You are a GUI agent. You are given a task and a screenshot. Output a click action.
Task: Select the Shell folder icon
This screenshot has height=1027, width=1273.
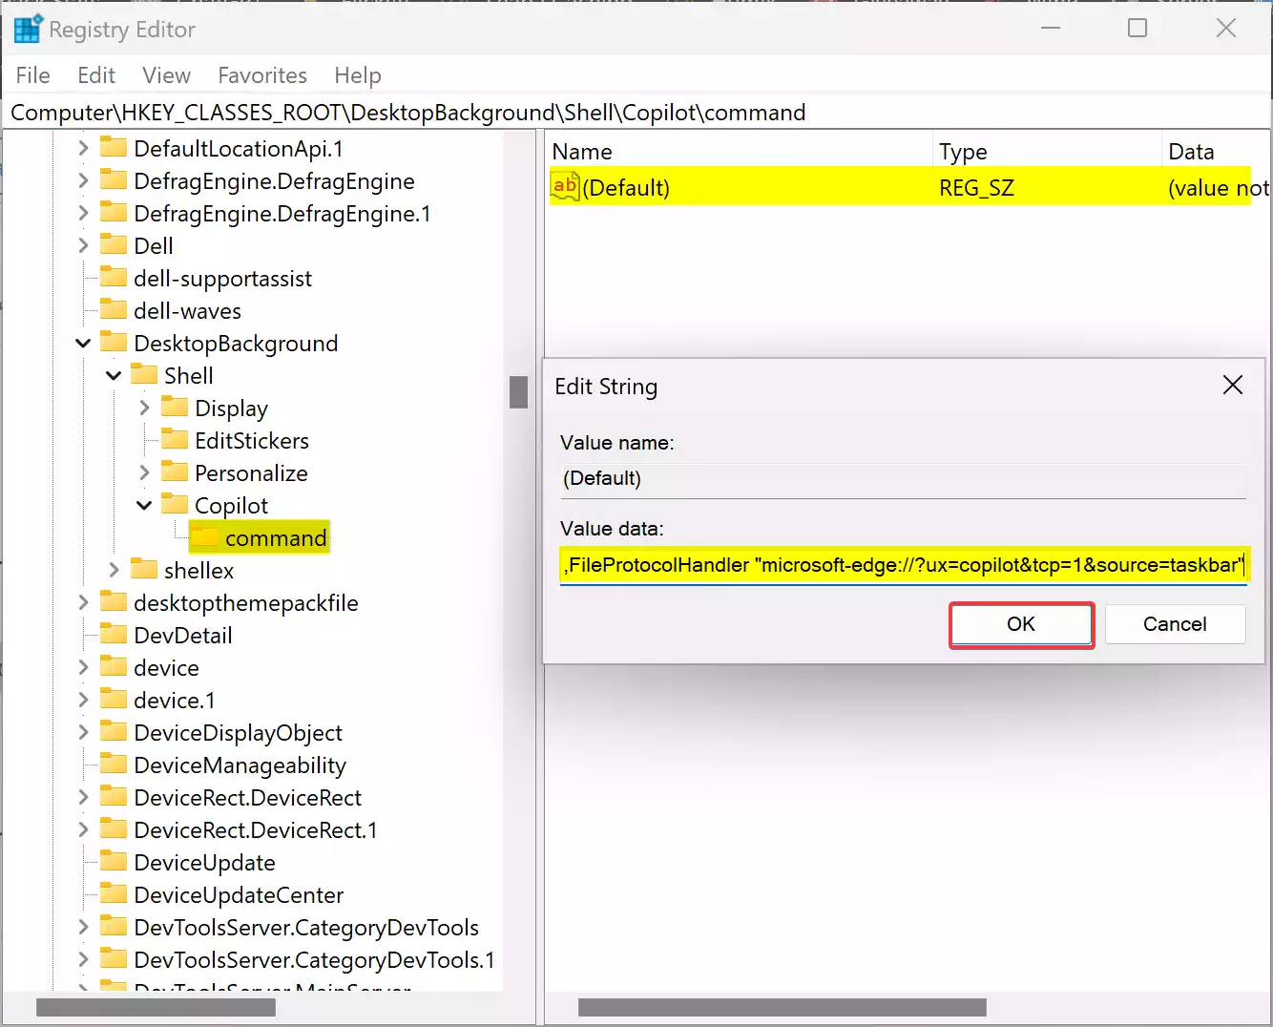tap(144, 375)
